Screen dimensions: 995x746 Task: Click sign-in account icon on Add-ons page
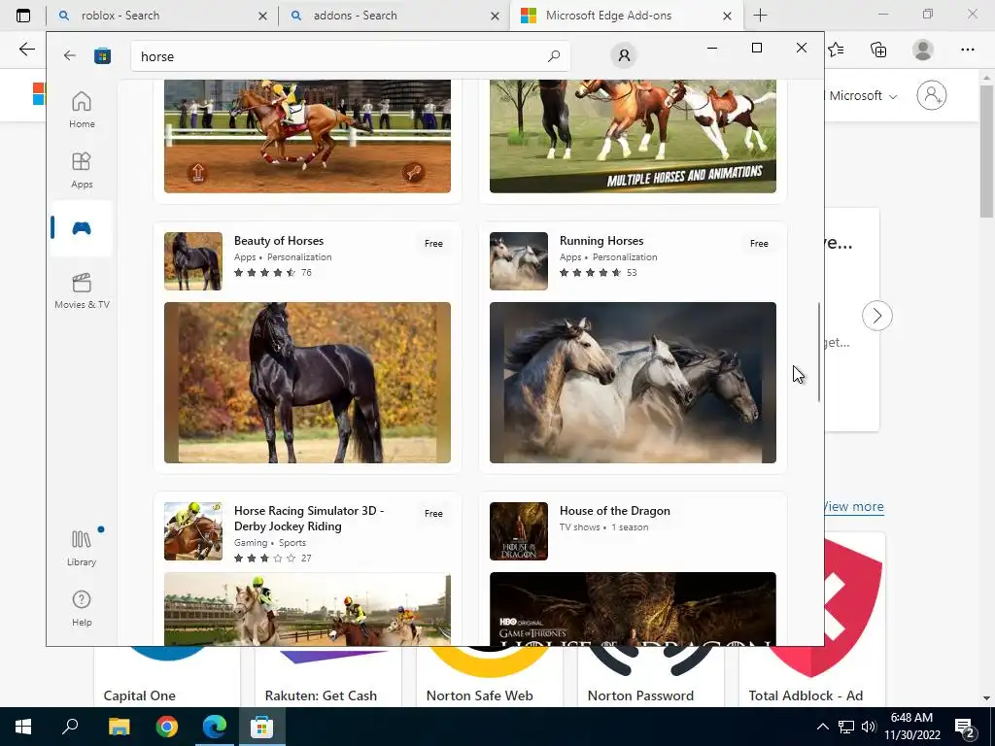point(932,95)
